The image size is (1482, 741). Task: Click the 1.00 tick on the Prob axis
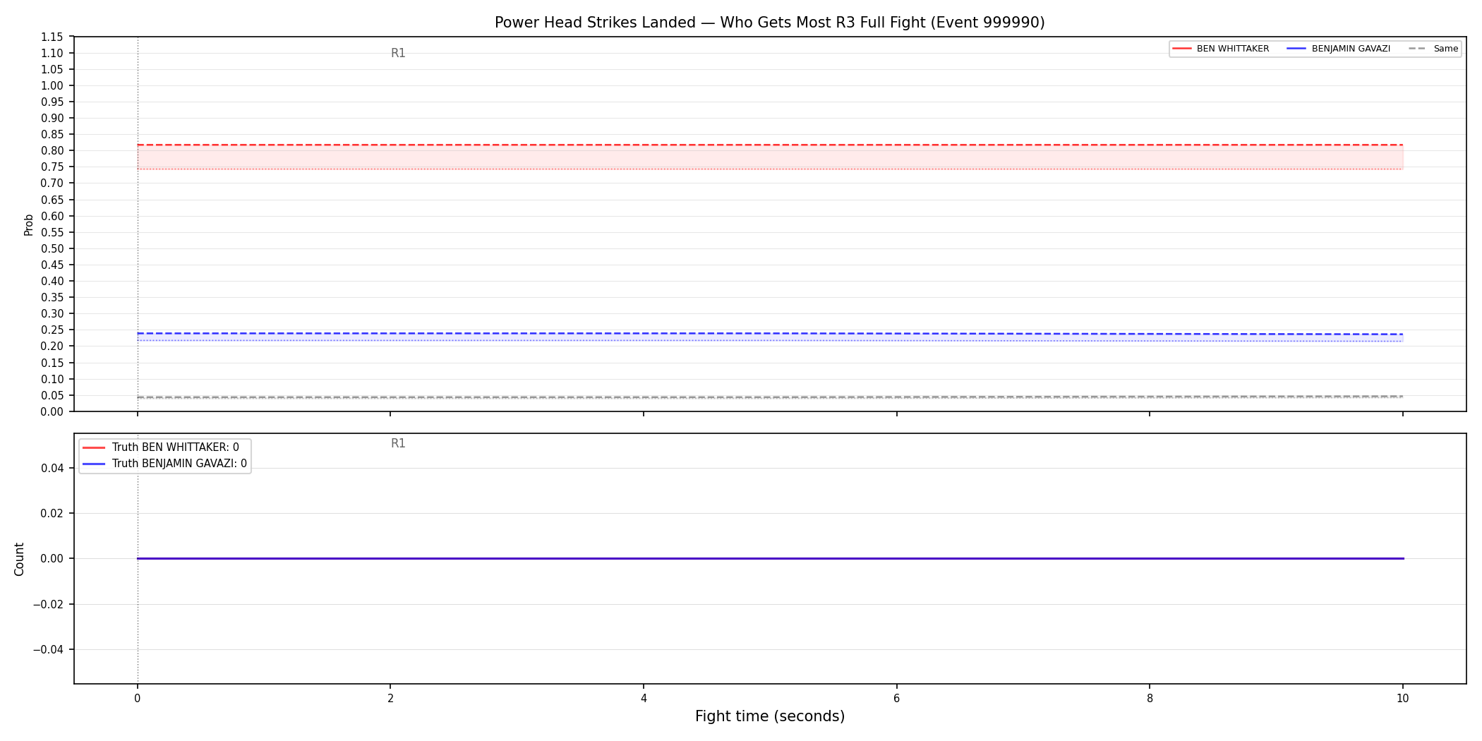(52, 85)
